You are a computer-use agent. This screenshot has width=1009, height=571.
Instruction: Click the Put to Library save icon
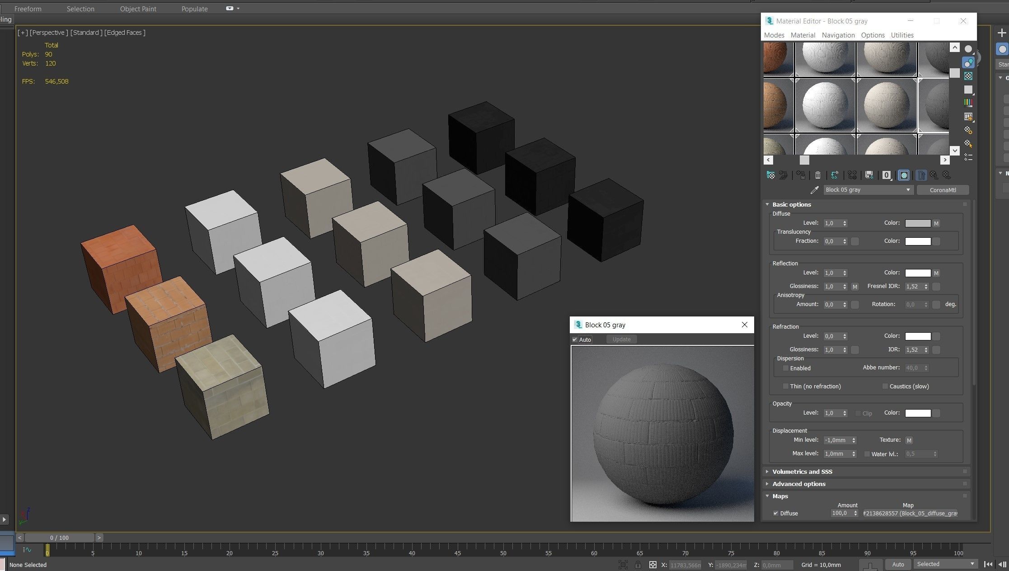coord(868,175)
